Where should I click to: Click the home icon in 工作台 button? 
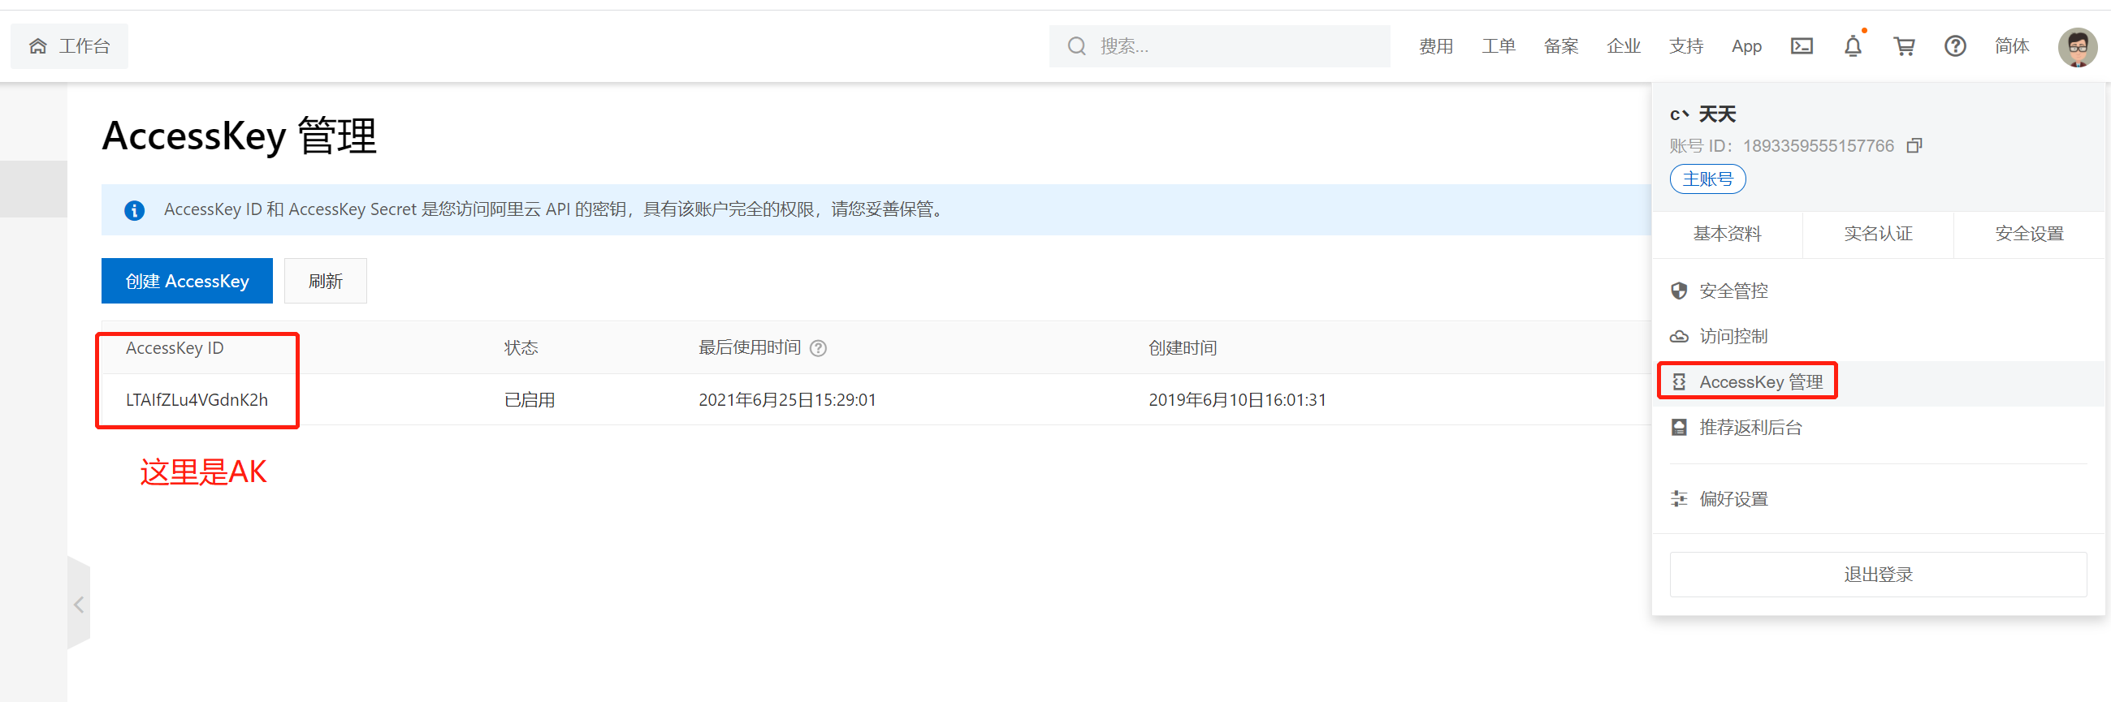[37, 47]
